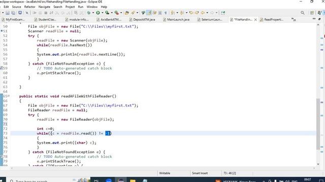Click the Open Perspective icon
Viewport: 325px width, 182px height.
point(312,13)
